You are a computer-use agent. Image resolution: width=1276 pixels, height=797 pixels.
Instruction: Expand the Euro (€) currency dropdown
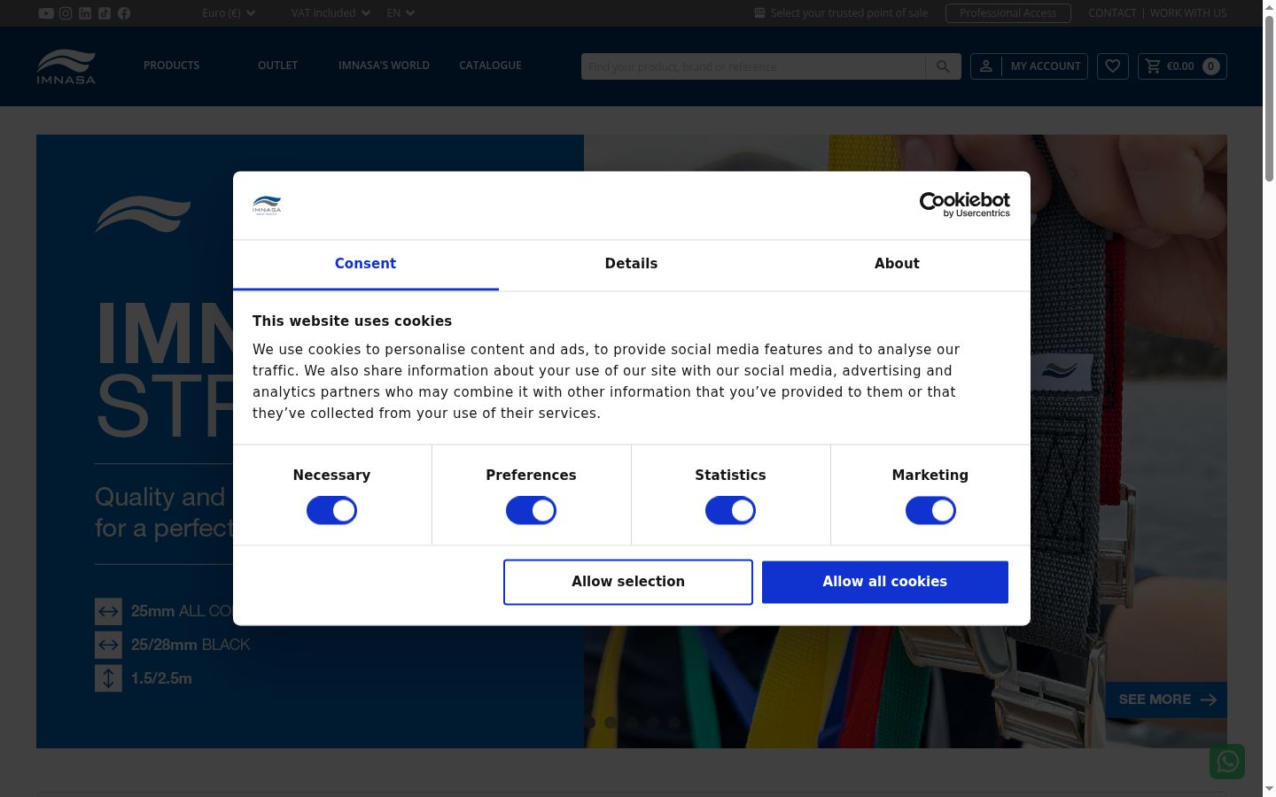tap(229, 13)
